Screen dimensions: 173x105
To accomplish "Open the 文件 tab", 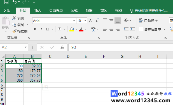I will 6,11.
